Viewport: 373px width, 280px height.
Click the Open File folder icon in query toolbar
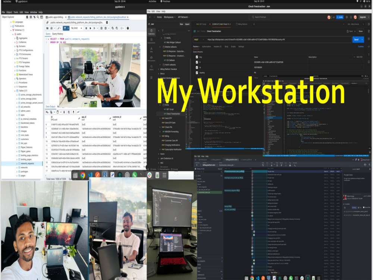point(47,28)
